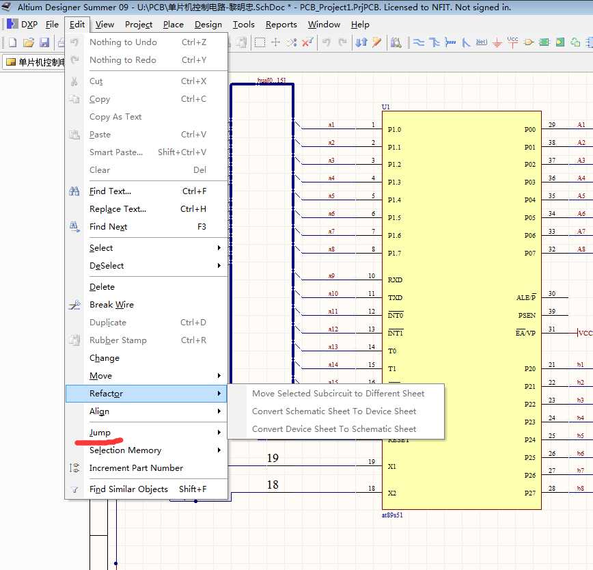Open the View menu
The image size is (593, 570).
[x=105, y=25]
